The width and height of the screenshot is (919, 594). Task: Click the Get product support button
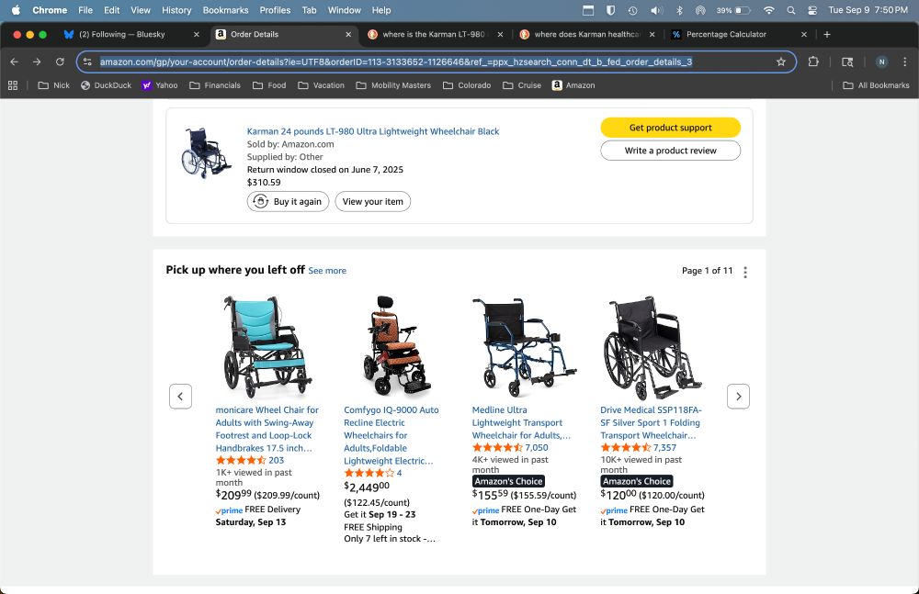point(671,128)
